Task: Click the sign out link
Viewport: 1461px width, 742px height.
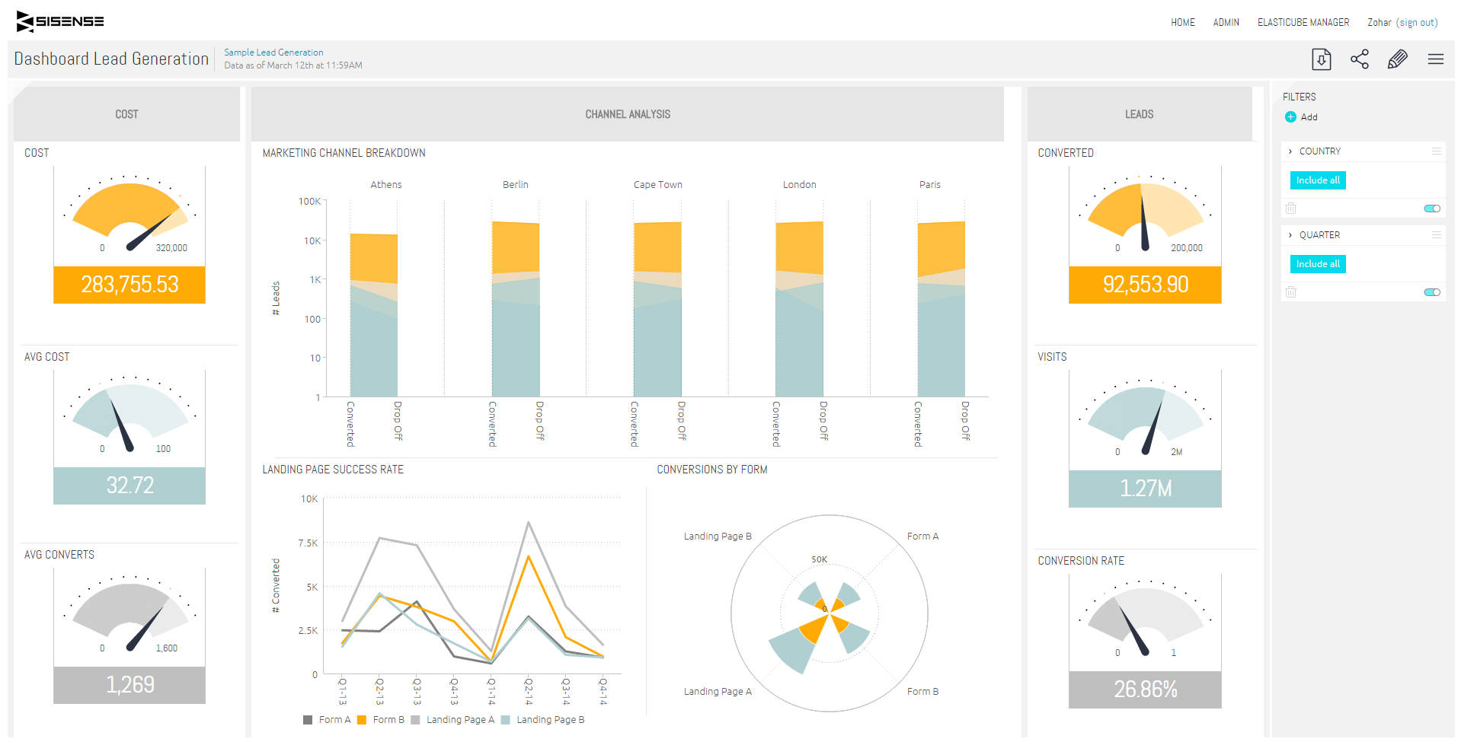Action: [1417, 22]
